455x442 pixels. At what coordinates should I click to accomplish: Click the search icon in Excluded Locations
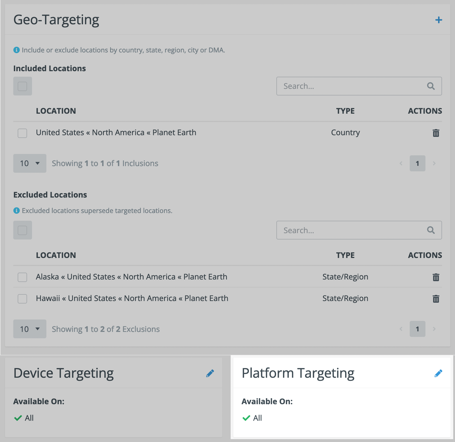(x=431, y=230)
